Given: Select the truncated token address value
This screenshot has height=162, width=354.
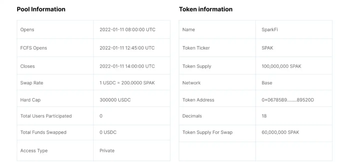Looking at the screenshot, I should (288, 100).
